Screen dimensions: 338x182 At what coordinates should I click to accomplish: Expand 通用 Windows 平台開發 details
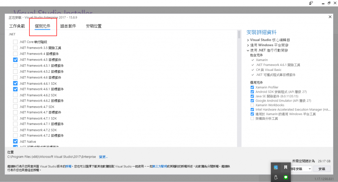pyautogui.click(x=248, y=45)
